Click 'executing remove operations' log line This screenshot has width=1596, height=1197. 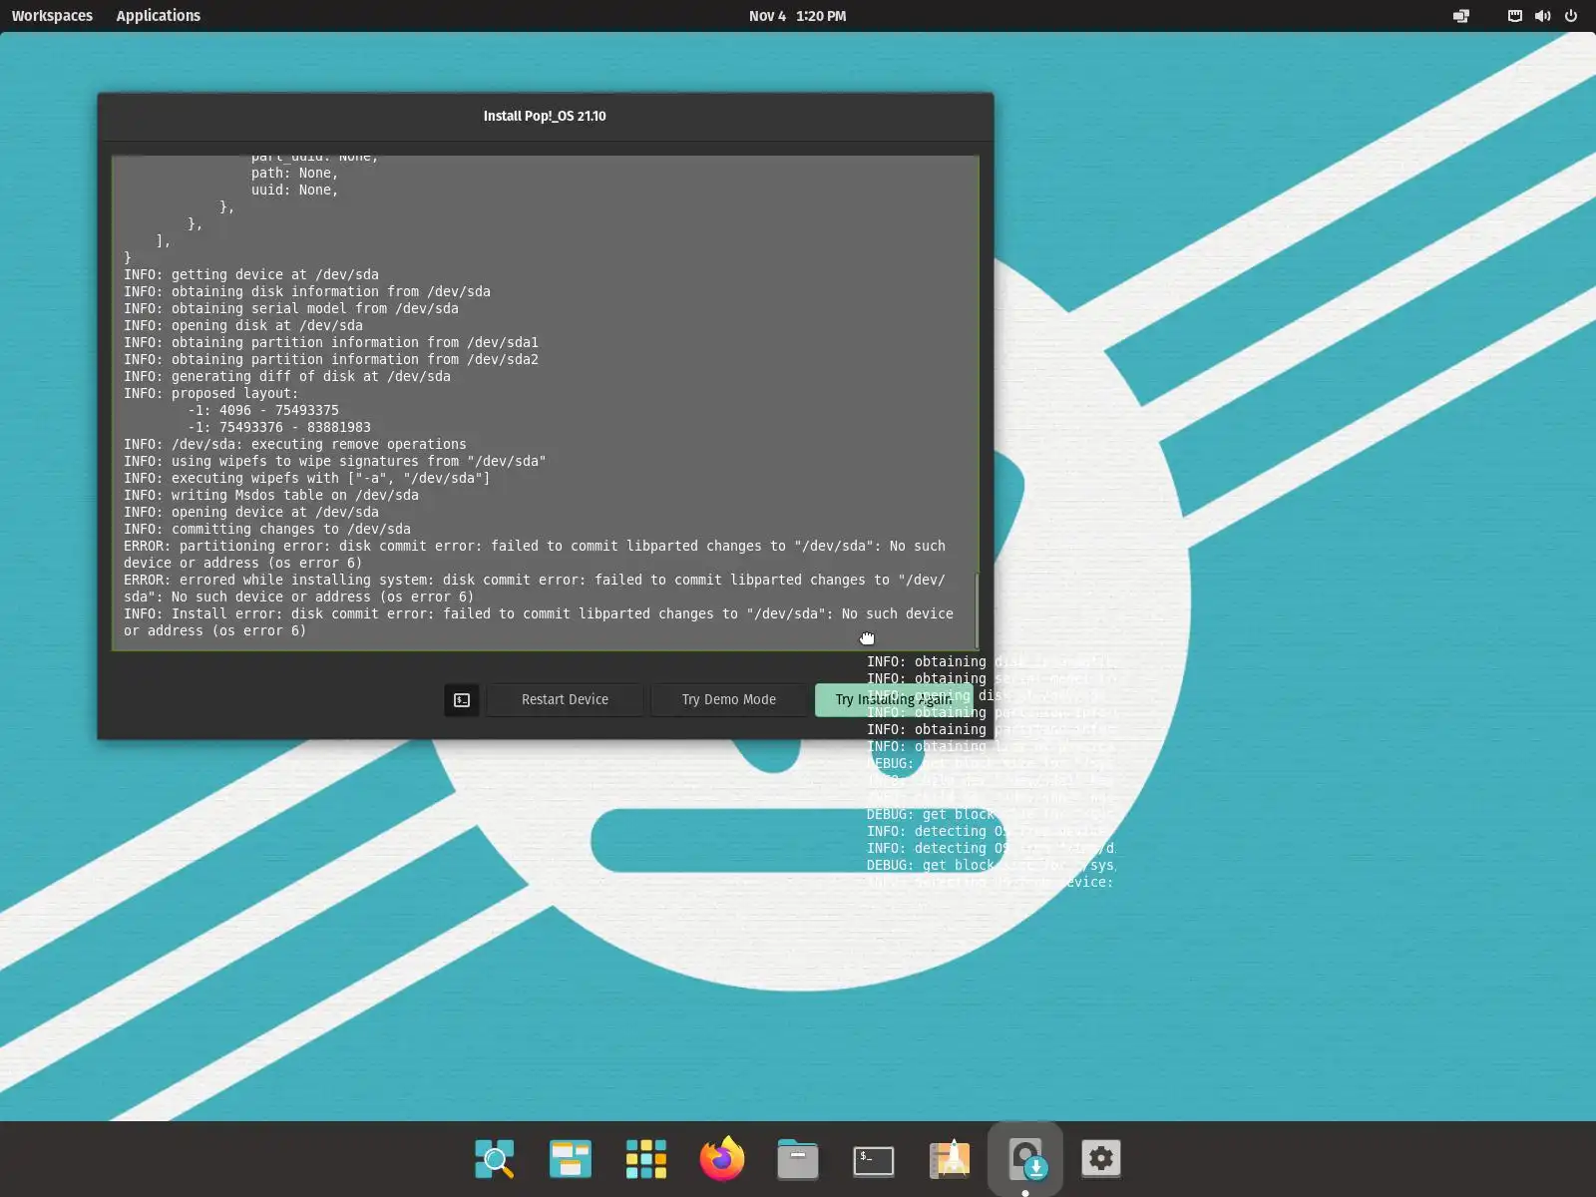pyautogui.click(x=295, y=444)
